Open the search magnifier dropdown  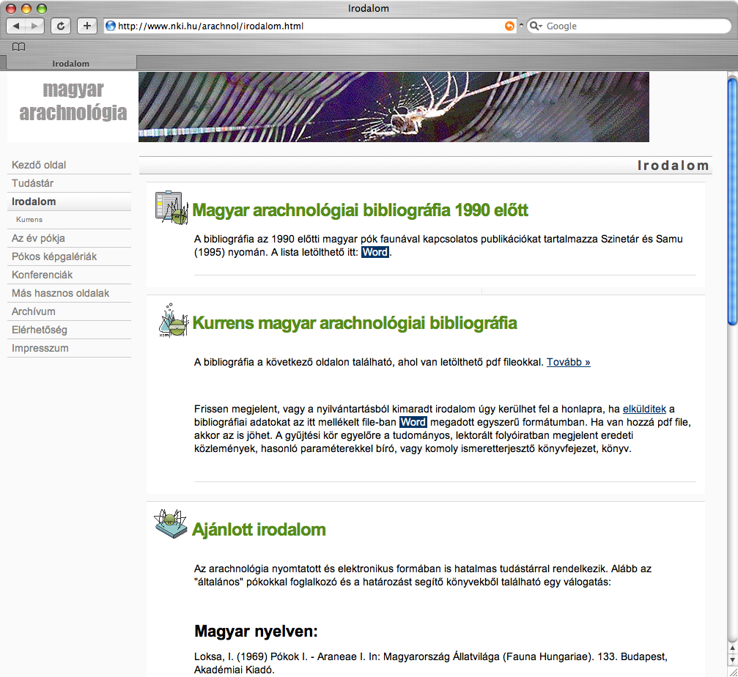pyautogui.click(x=536, y=26)
